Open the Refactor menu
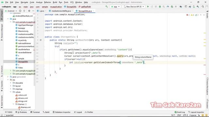This screenshot has height=117, width=209. 48,2
